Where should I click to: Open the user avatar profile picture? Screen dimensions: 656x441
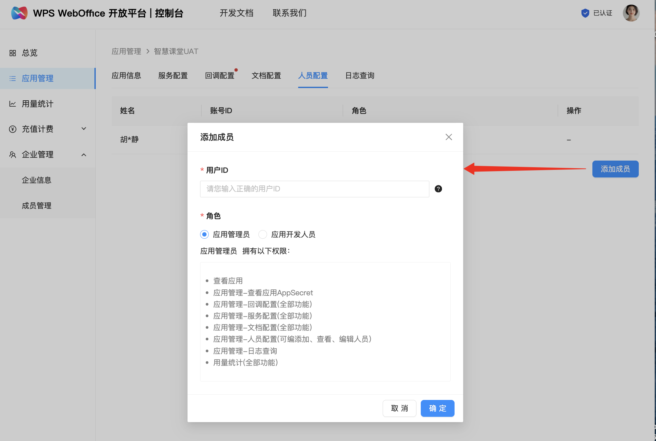631,13
